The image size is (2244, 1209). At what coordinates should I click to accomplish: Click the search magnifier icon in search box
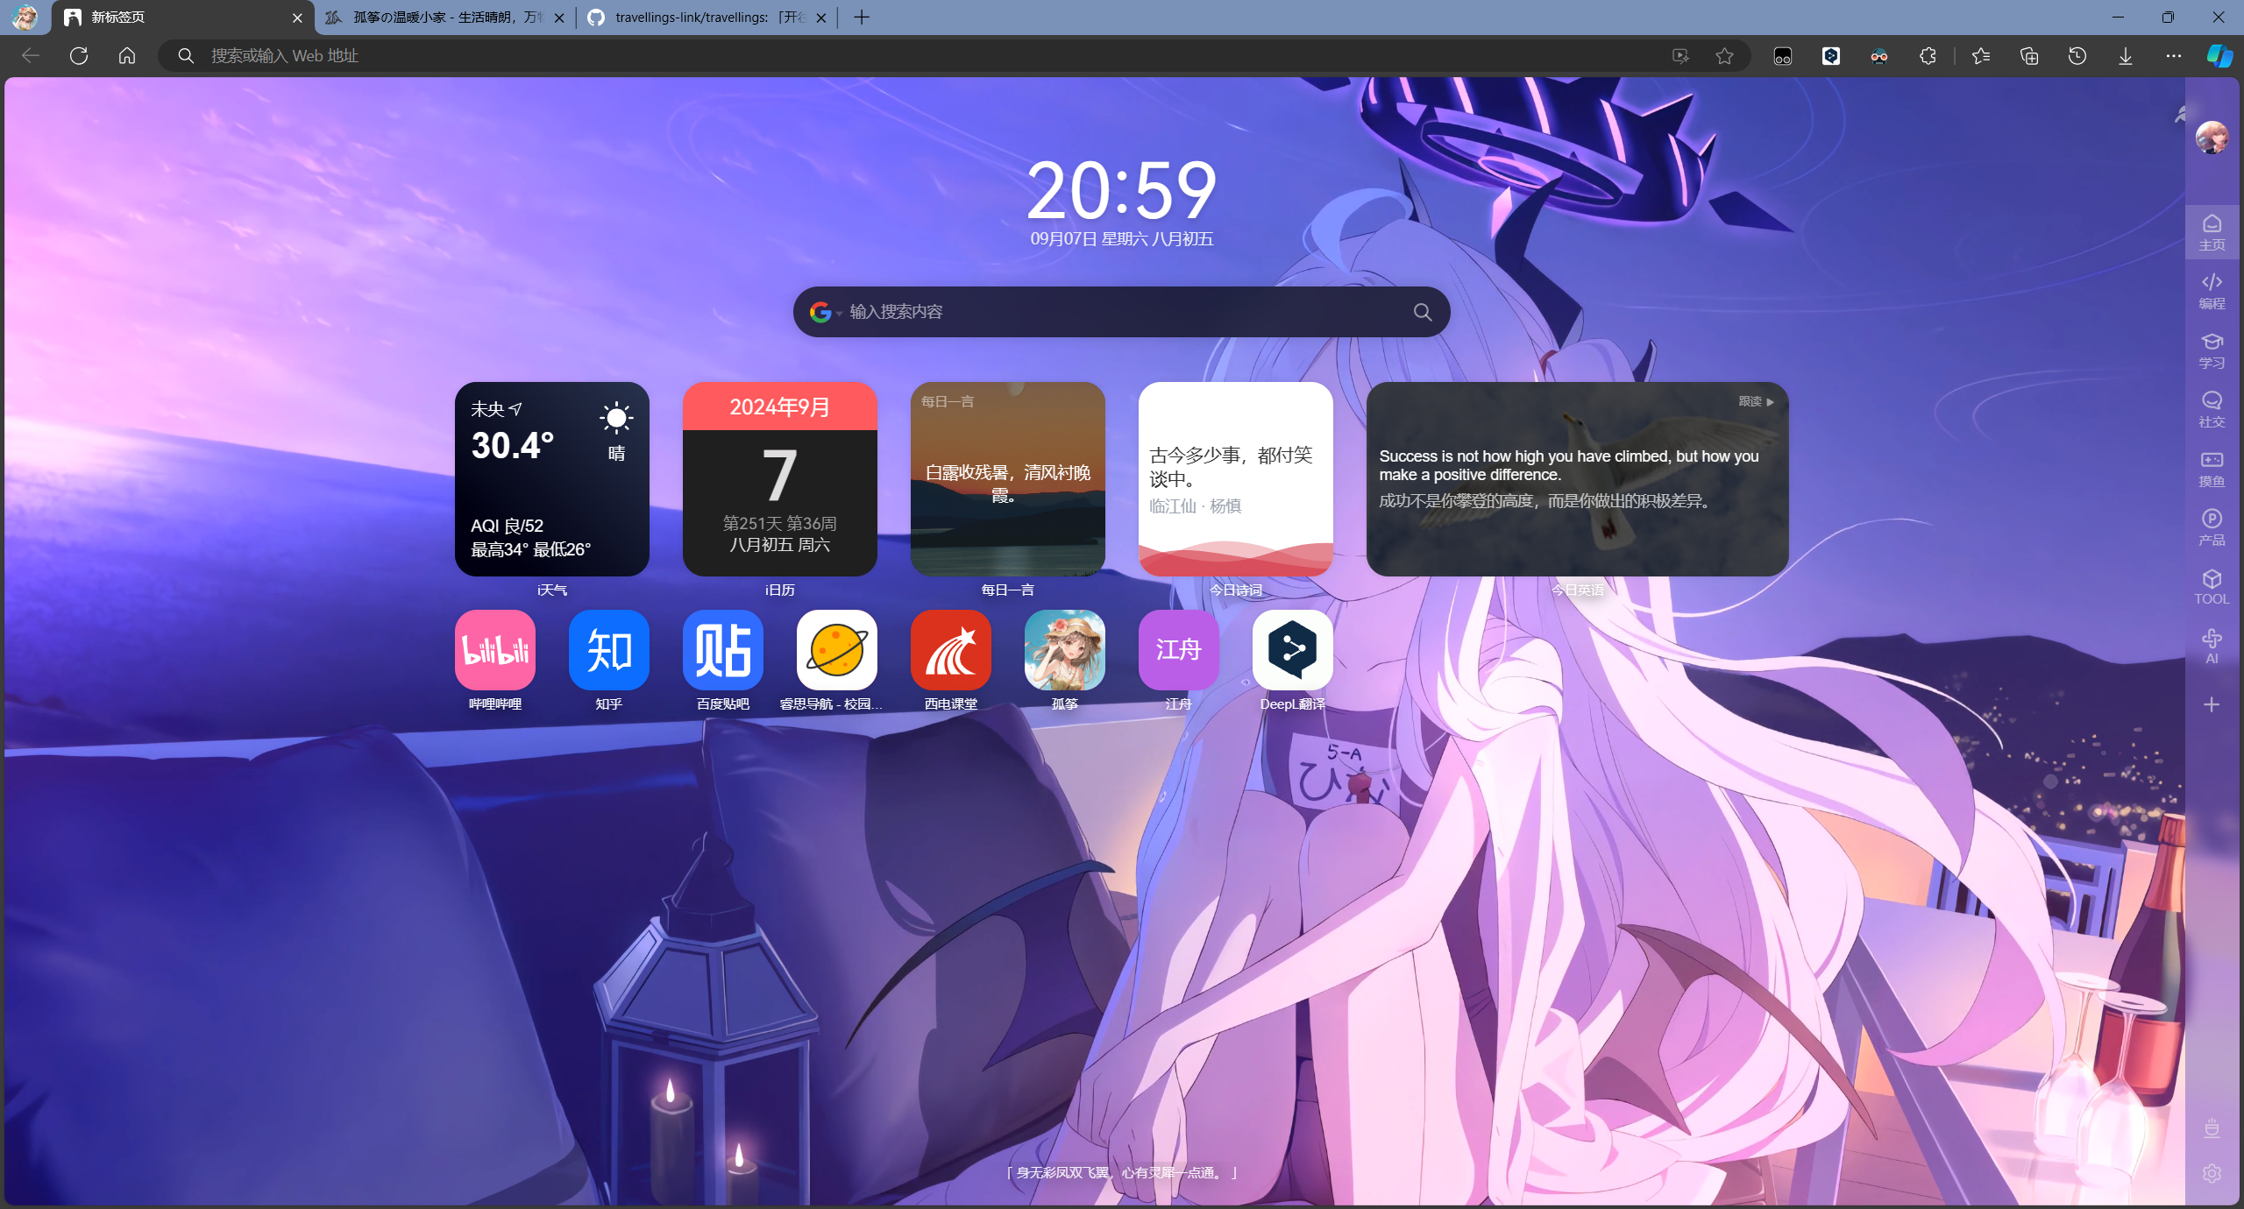click(1422, 312)
